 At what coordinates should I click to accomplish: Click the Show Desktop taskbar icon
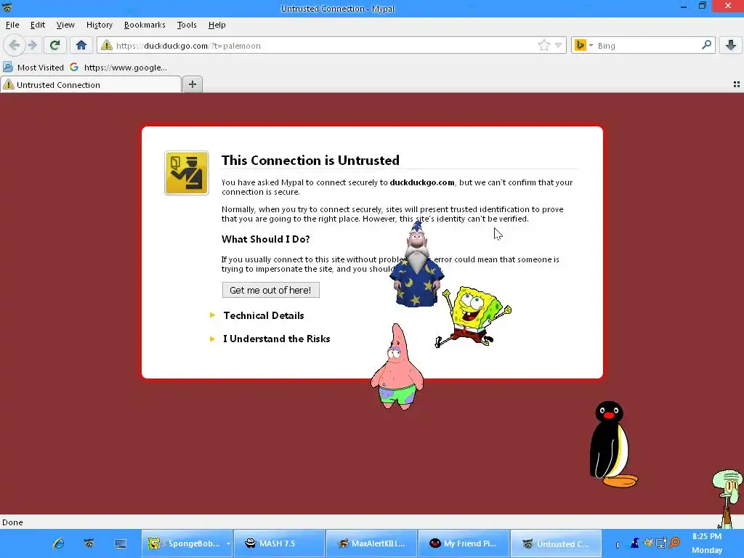[121, 543]
